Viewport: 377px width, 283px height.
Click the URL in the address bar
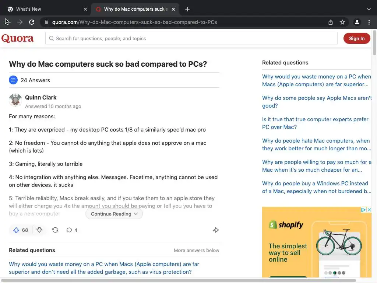134,22
